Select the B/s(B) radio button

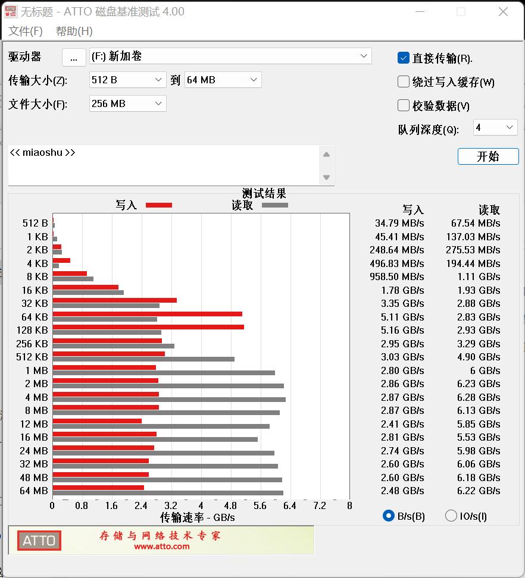(387, 516)
